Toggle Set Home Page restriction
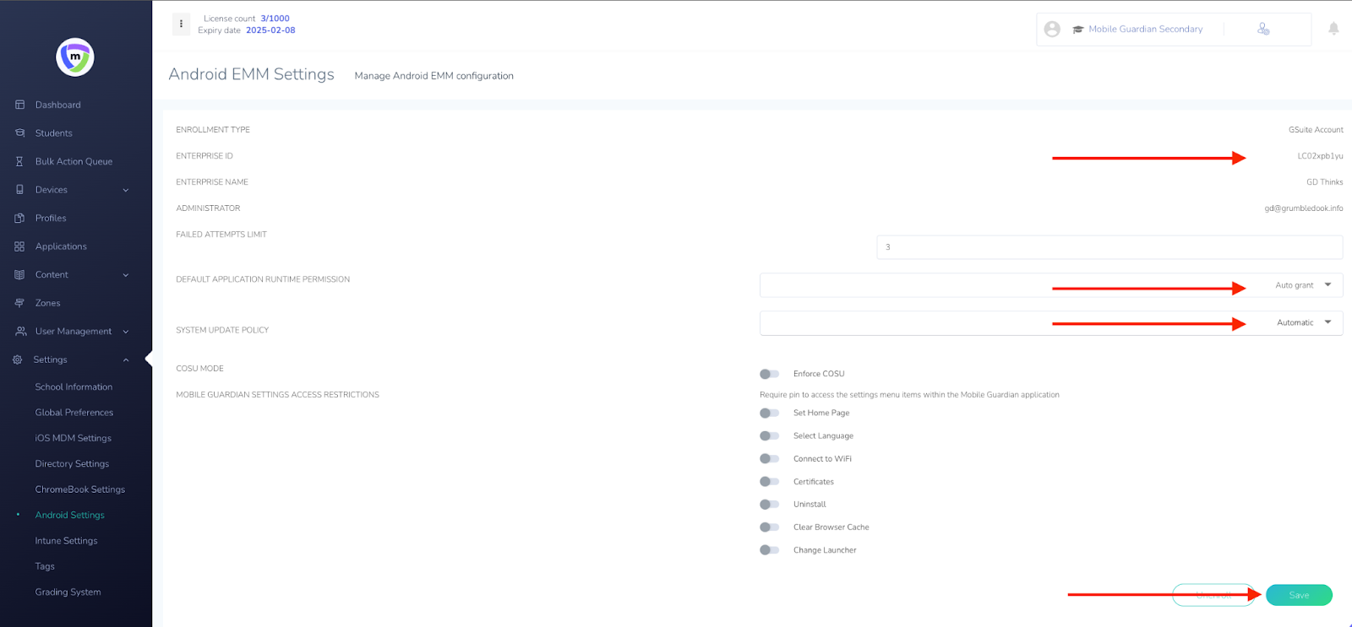Screen dimensions: 1352x627 769,413
